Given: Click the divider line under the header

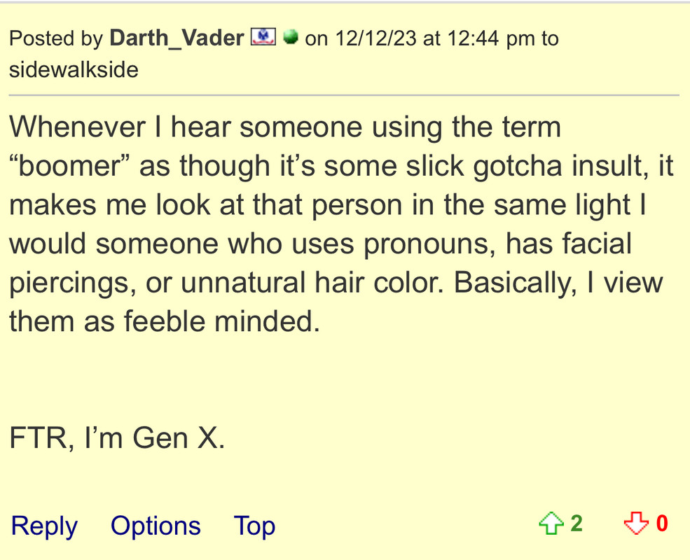Looking at the screenshot, I should click(x=344, y=94).
